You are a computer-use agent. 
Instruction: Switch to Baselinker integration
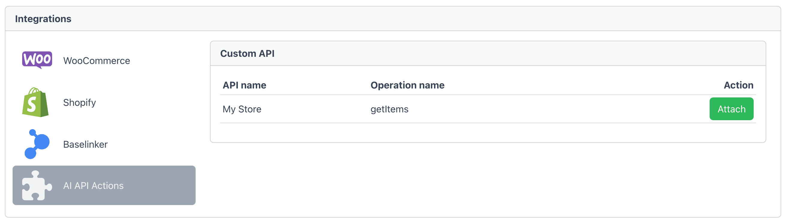click(85, 144)
